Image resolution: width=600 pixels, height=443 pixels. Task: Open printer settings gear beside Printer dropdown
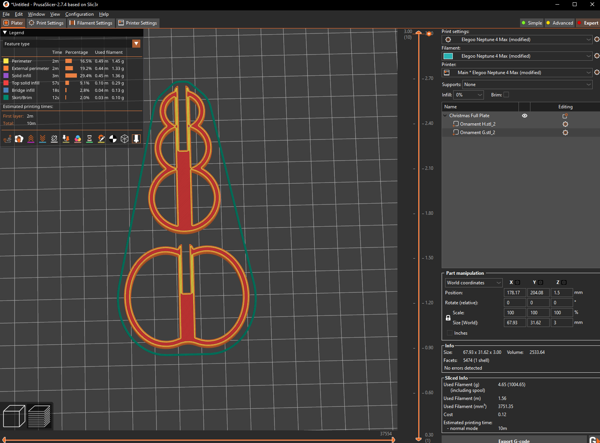tap(597, 72)
